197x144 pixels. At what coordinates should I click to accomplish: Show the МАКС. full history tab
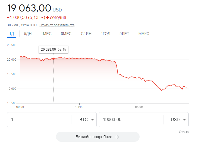(x=144, y=34)
